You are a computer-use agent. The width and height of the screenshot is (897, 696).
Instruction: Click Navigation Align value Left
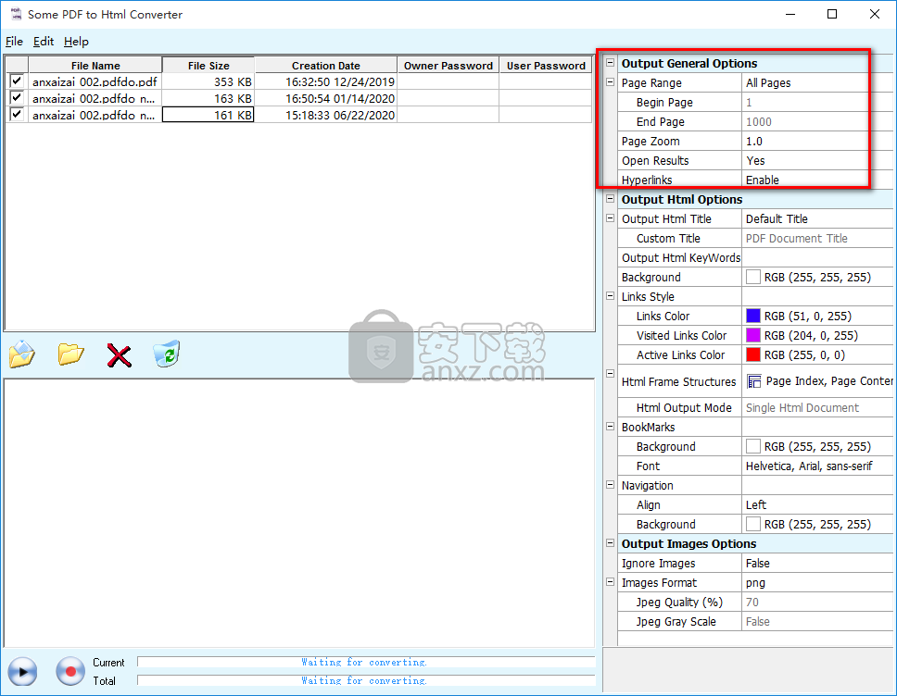756,505
